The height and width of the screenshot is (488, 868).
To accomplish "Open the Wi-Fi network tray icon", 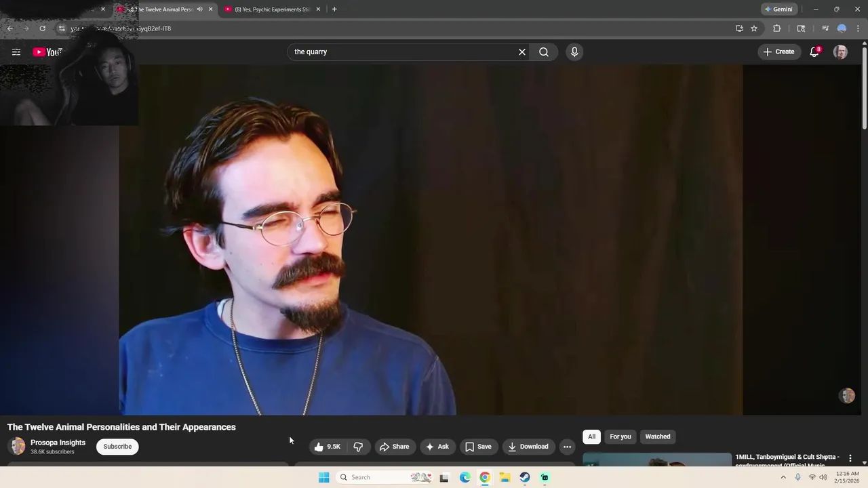I will point(812,477).
